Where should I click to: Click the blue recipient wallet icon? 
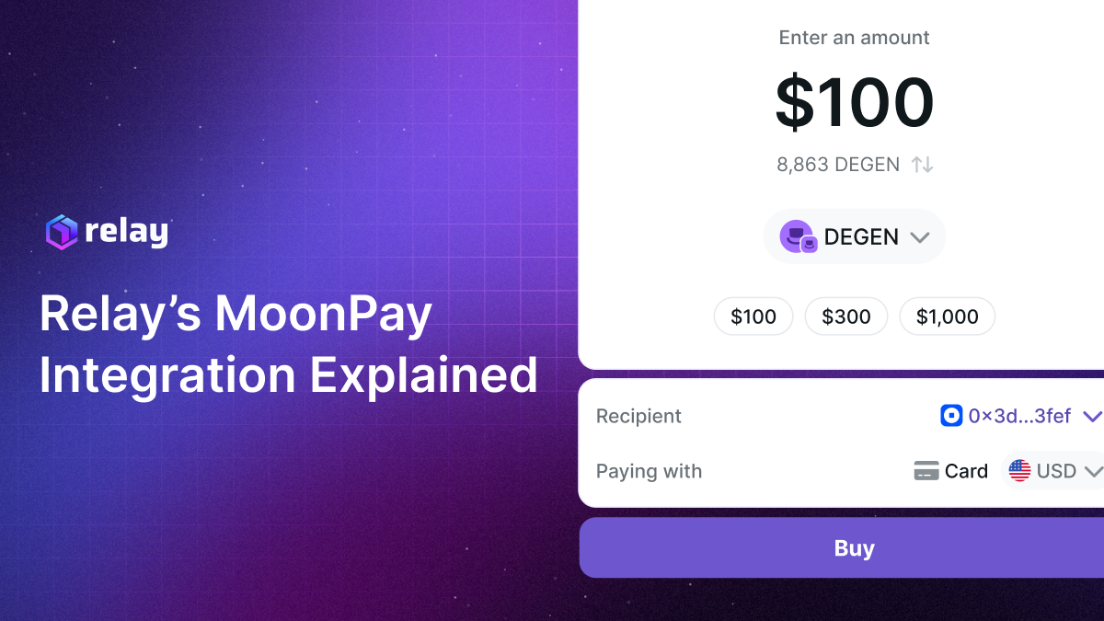point(951,416)
